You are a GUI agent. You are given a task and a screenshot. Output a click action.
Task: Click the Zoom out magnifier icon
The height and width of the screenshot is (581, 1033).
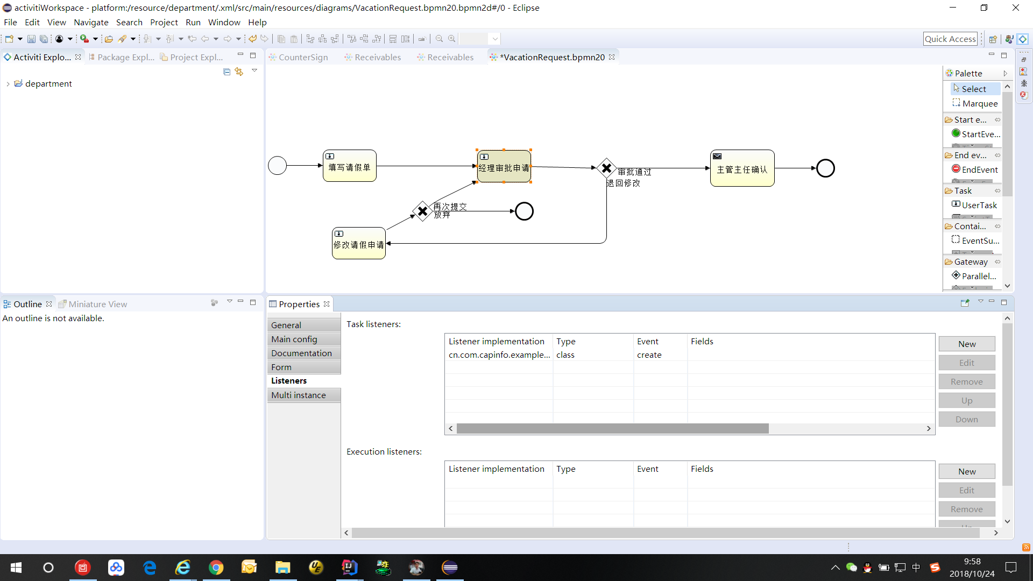(440, 39)
